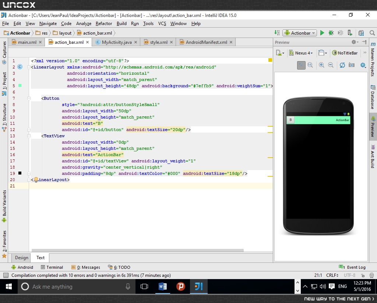Toggle file read-only lock icon

tap(363, 275)
